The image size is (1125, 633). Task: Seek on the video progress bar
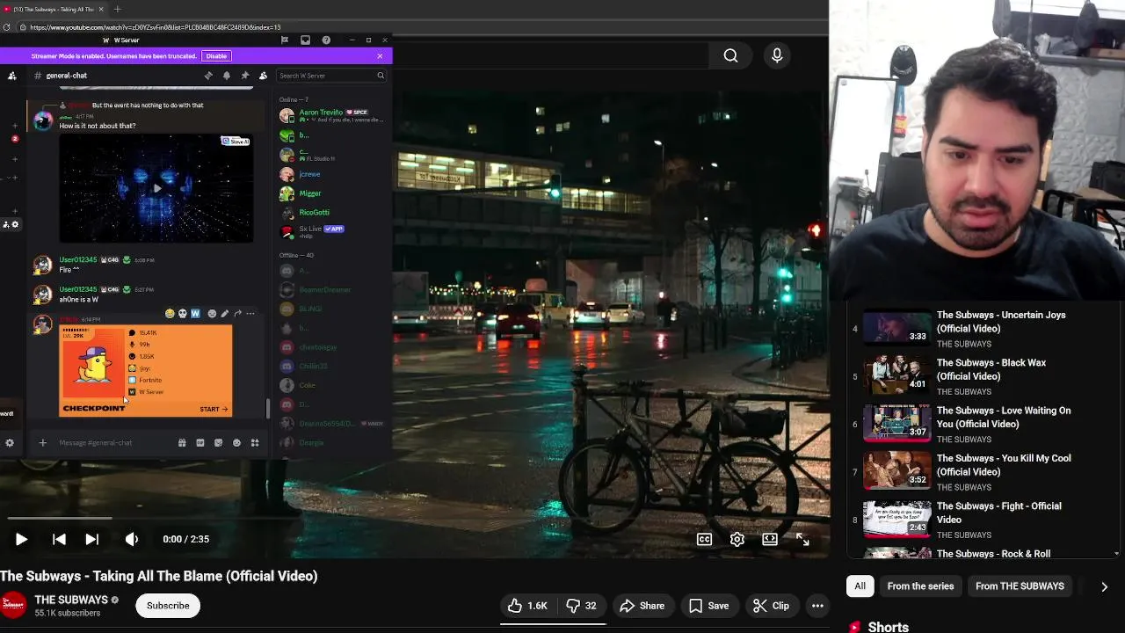(x=415, y=519)
